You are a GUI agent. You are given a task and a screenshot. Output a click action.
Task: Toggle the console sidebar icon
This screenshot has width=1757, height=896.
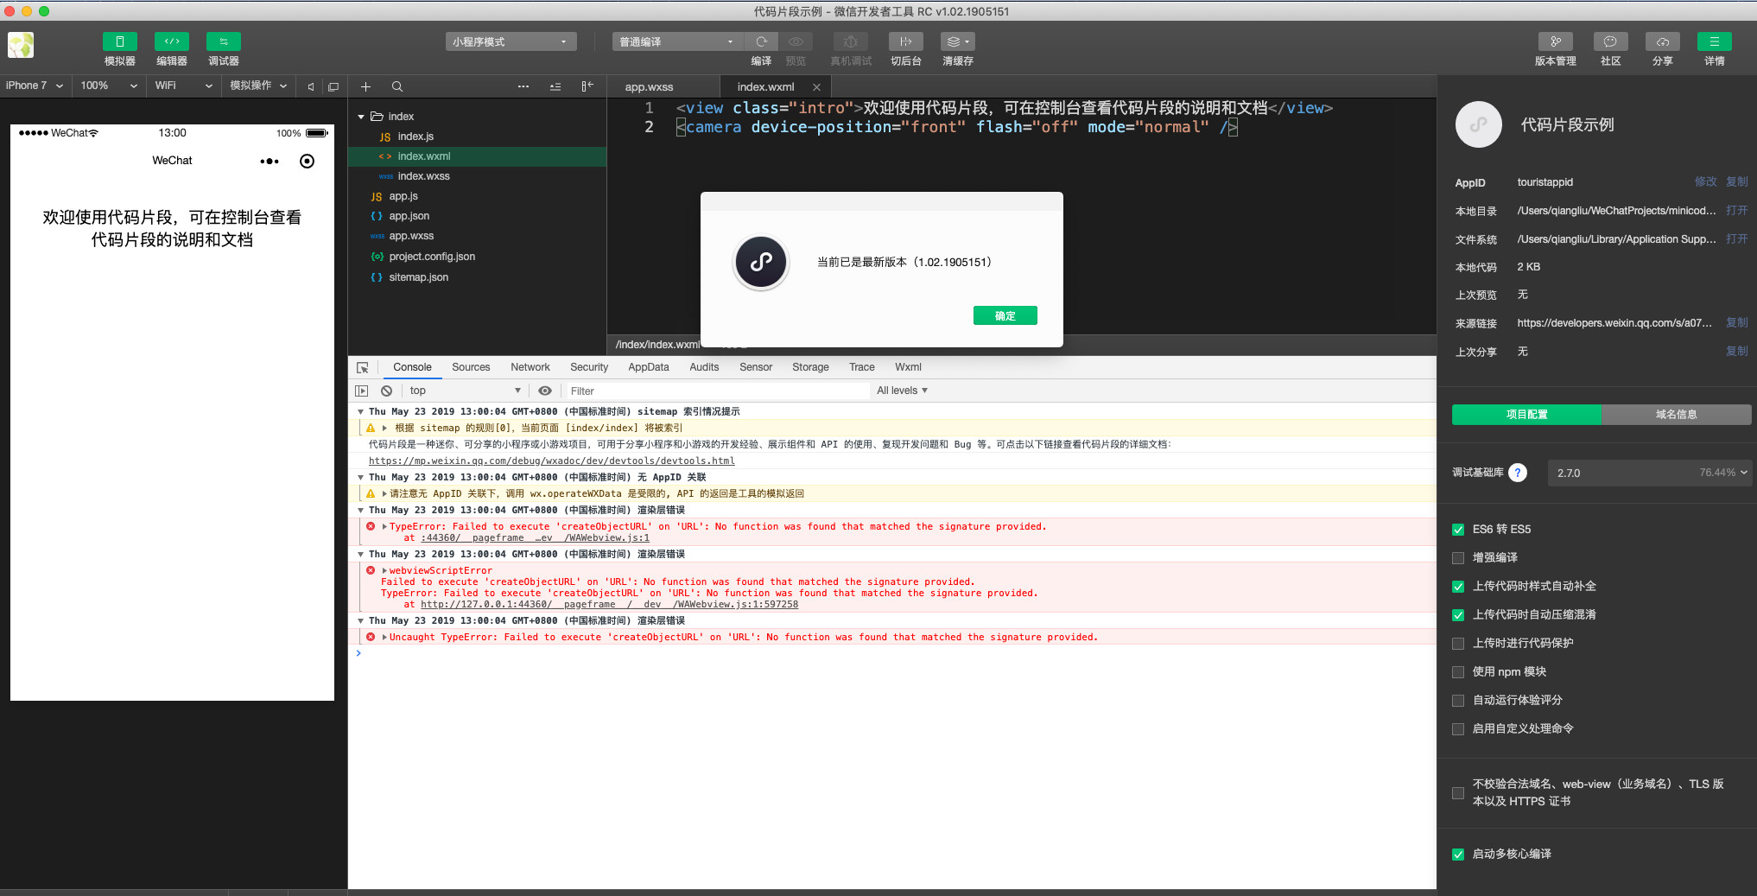click(362, 391)
